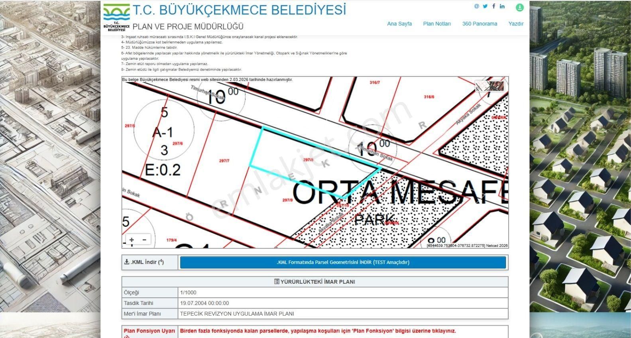
Task: Click the Büyükçekmece Belediyesi logo
Action: pyautogui.click(x=116, y=18)
